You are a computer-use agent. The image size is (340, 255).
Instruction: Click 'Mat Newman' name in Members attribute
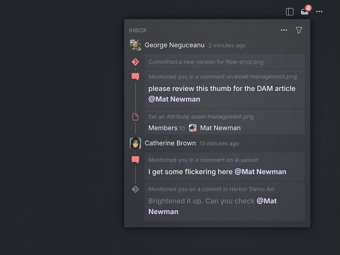coord(220,128)
